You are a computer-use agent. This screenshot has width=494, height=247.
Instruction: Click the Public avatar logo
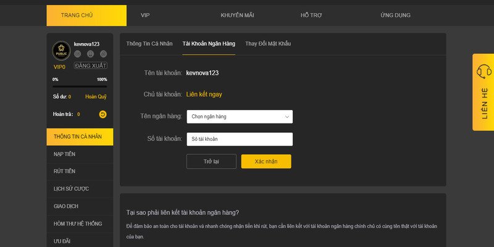(x=61, y=51)
